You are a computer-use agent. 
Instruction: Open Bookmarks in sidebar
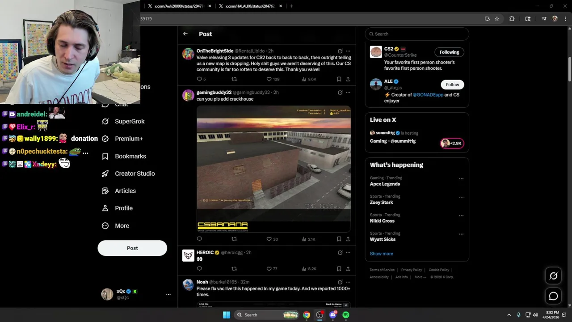pos(124,156)
